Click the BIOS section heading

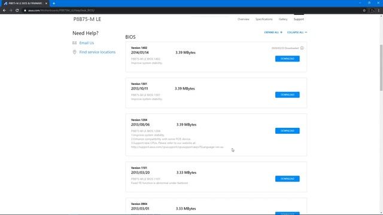130,37
